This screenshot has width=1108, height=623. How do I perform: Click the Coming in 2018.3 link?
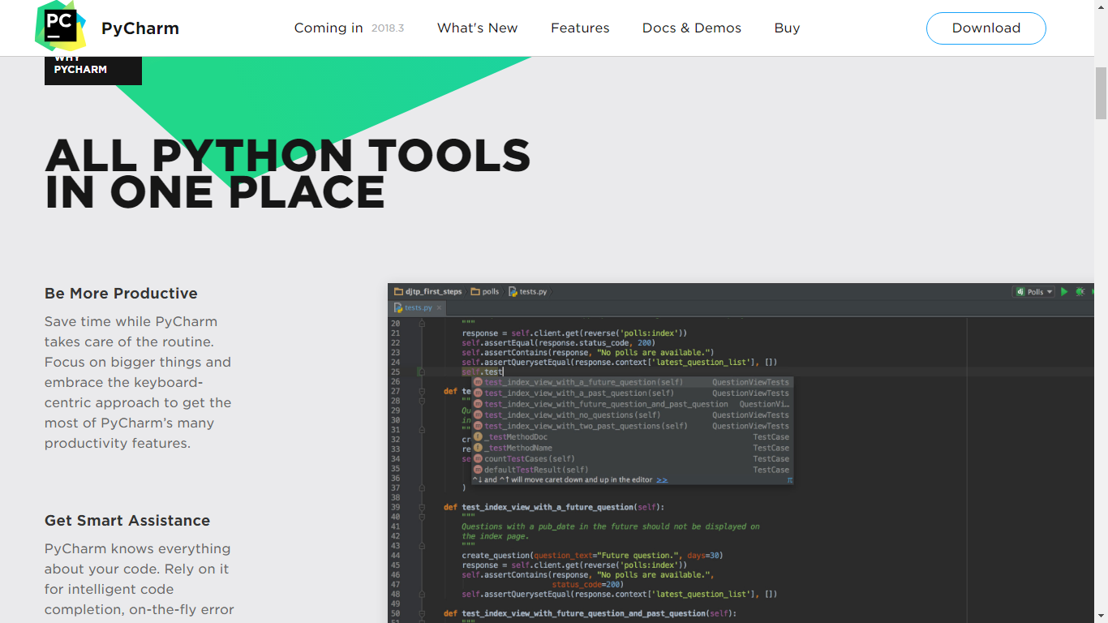pyautogui.click(x=348, y=28)
